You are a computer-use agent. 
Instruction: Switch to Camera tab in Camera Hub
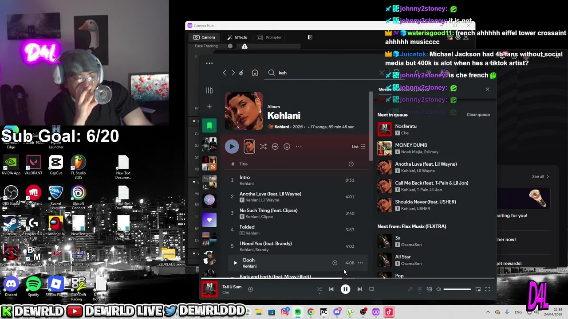pos(204,37)
